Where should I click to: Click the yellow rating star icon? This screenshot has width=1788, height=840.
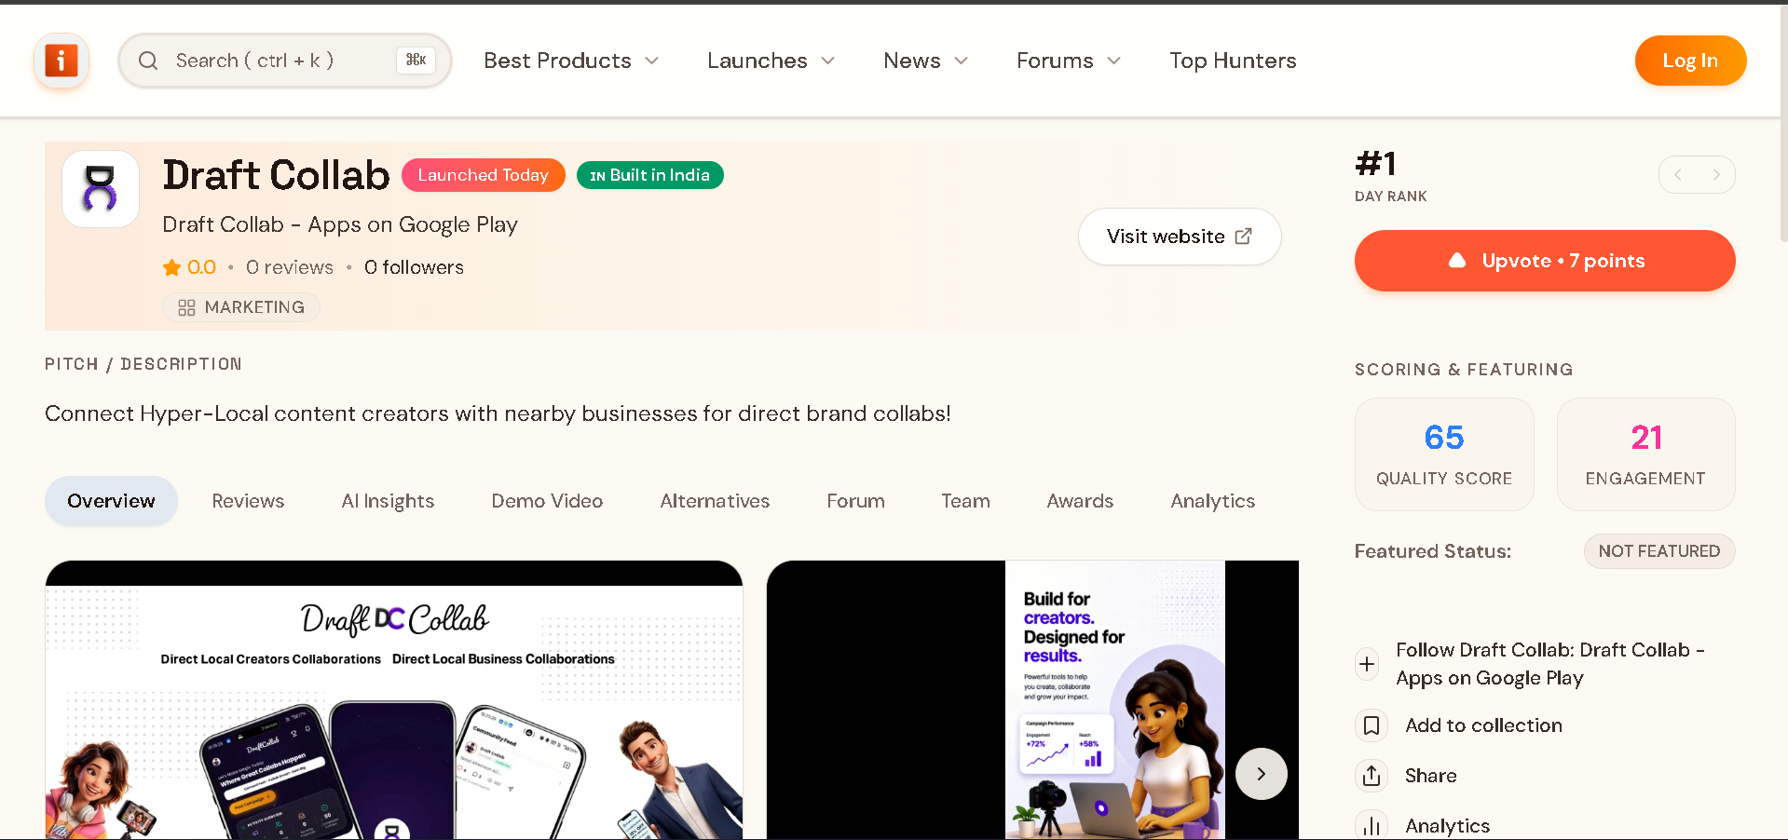171,268
